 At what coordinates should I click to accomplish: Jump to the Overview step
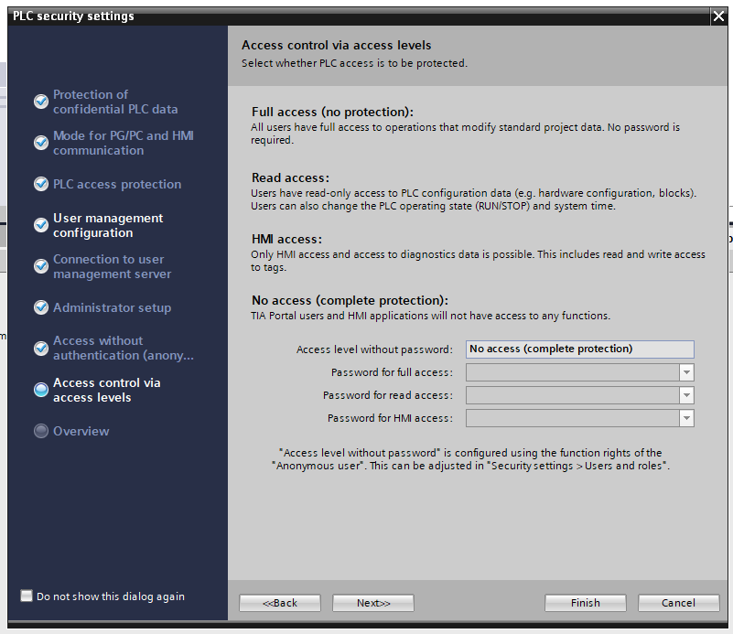coord(81,431)
